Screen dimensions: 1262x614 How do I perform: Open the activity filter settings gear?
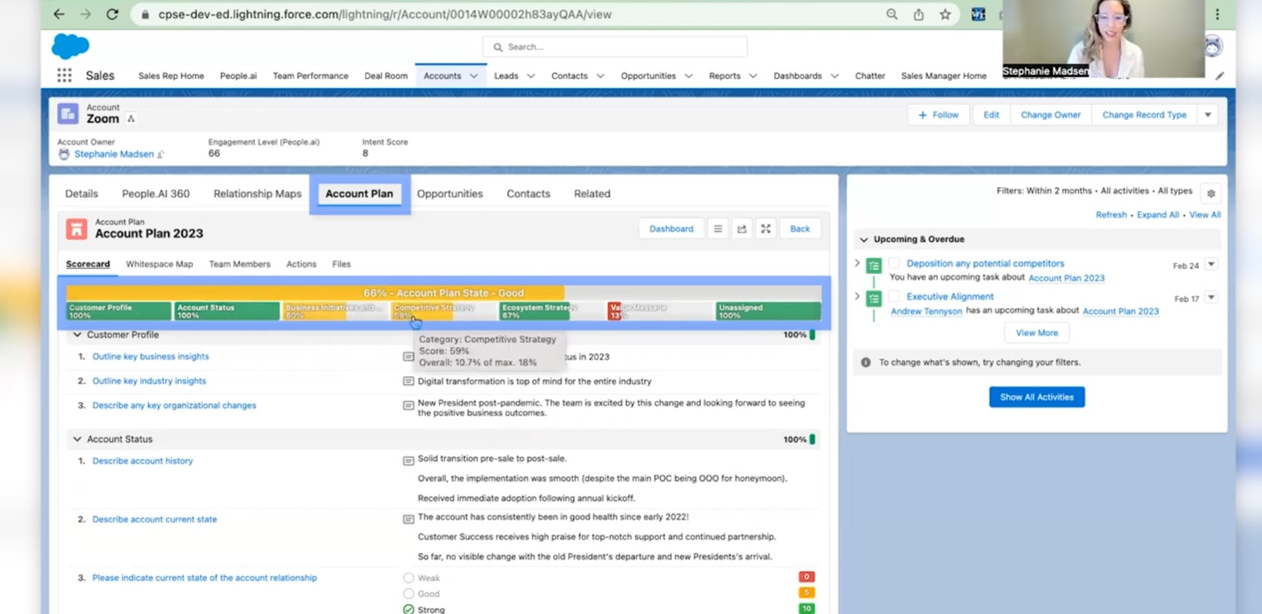1211,194
